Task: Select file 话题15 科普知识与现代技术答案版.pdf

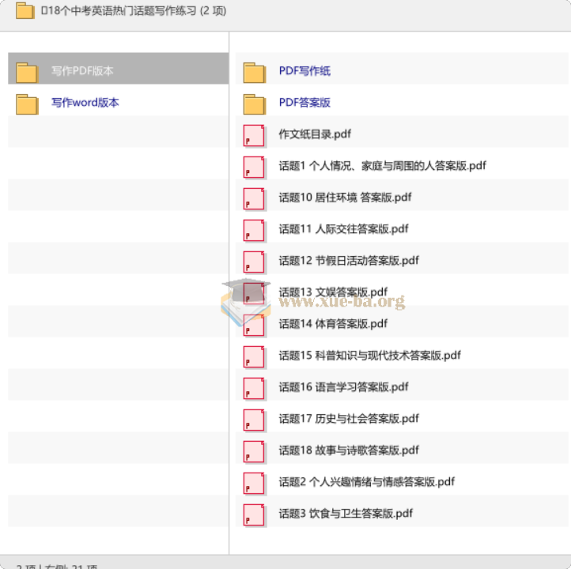Action: (x=369, y=356)
